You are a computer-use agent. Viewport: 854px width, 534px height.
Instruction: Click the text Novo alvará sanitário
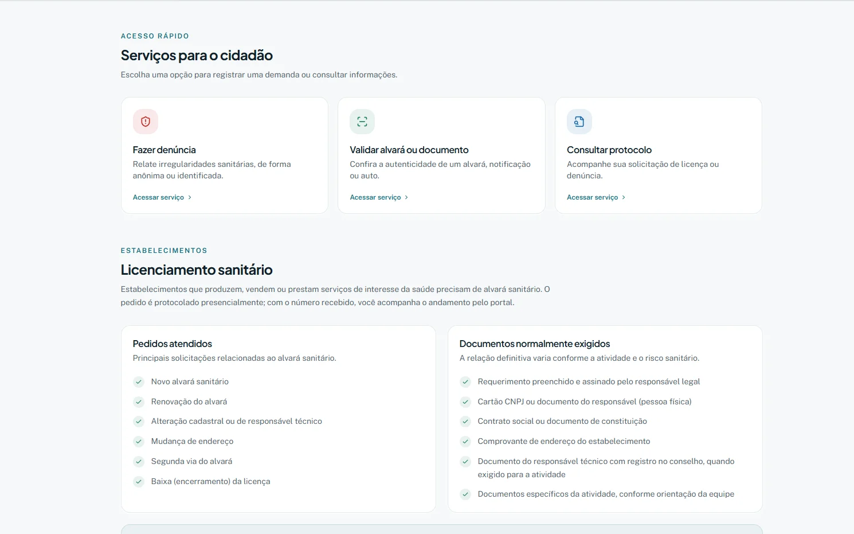pos(190,382)
